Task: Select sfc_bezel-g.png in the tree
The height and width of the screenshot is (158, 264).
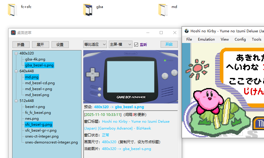Action: point(39,125)
